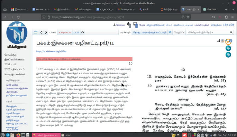Click the Wikisource search field
Viewport: 237px width, 137px height.
208,32
